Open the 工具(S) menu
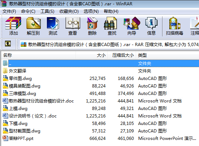The width and height of the screenshot is (199, 146). (47, 11)
